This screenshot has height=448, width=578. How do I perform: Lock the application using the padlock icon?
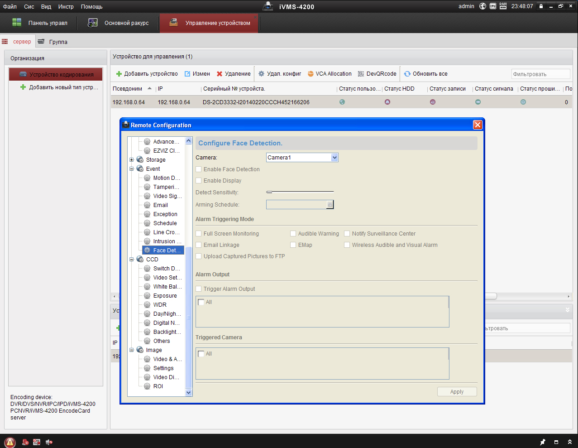point(541,6)
